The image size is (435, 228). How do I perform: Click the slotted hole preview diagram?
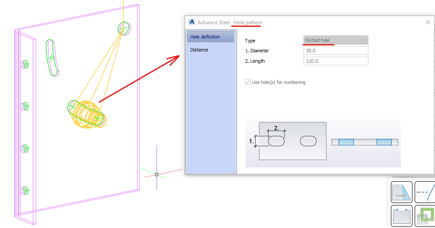click(x=323, y=141)
